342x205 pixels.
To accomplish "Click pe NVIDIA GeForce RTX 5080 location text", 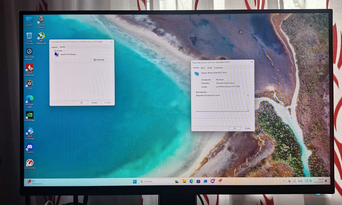I will click(x=228, y=87).
